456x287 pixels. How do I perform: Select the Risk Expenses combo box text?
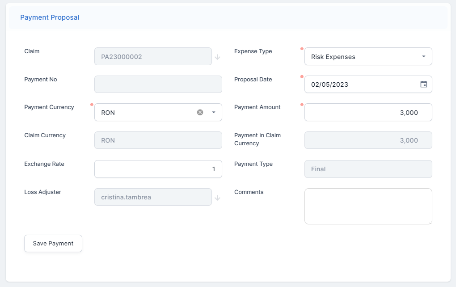(x=358, y=57)
